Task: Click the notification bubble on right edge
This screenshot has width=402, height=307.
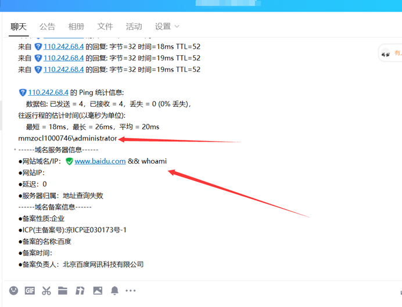Action: pyautogui.click(x=390, y=53)
